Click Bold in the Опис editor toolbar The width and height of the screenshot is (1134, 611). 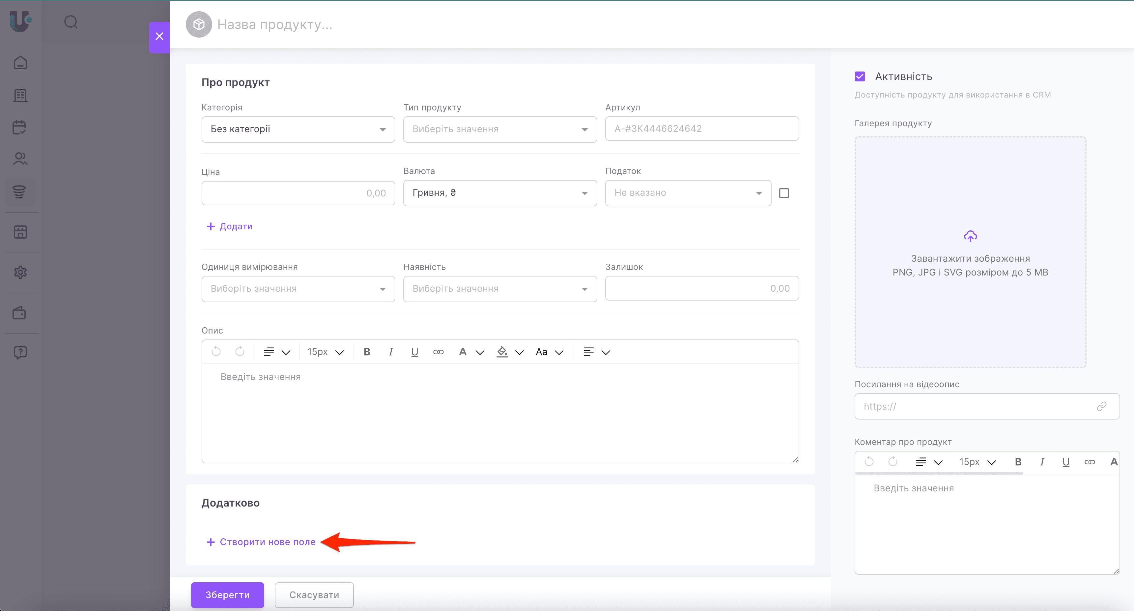[367, 352]
